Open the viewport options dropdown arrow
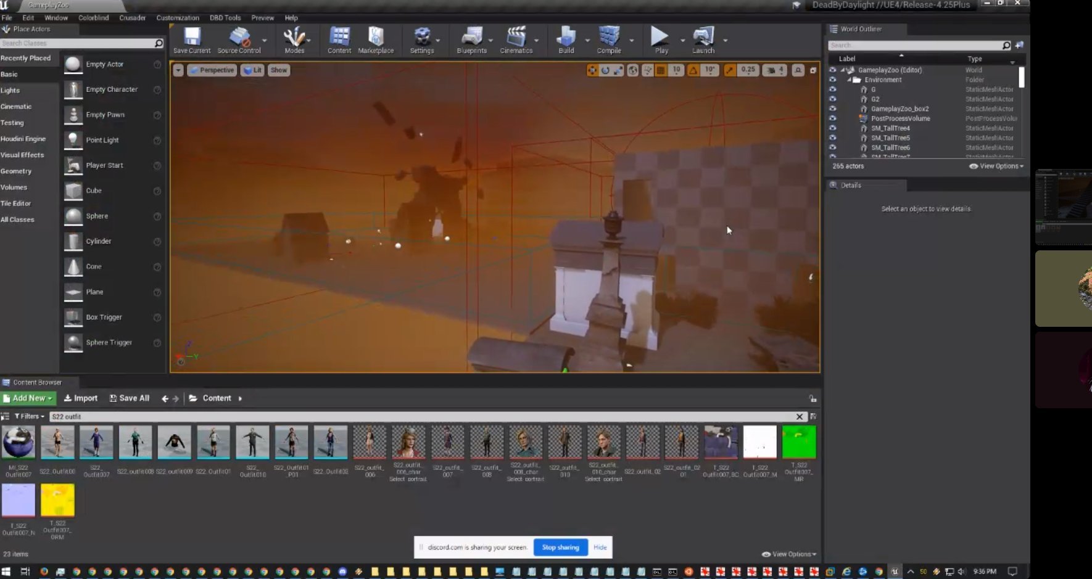 point(178,70)
